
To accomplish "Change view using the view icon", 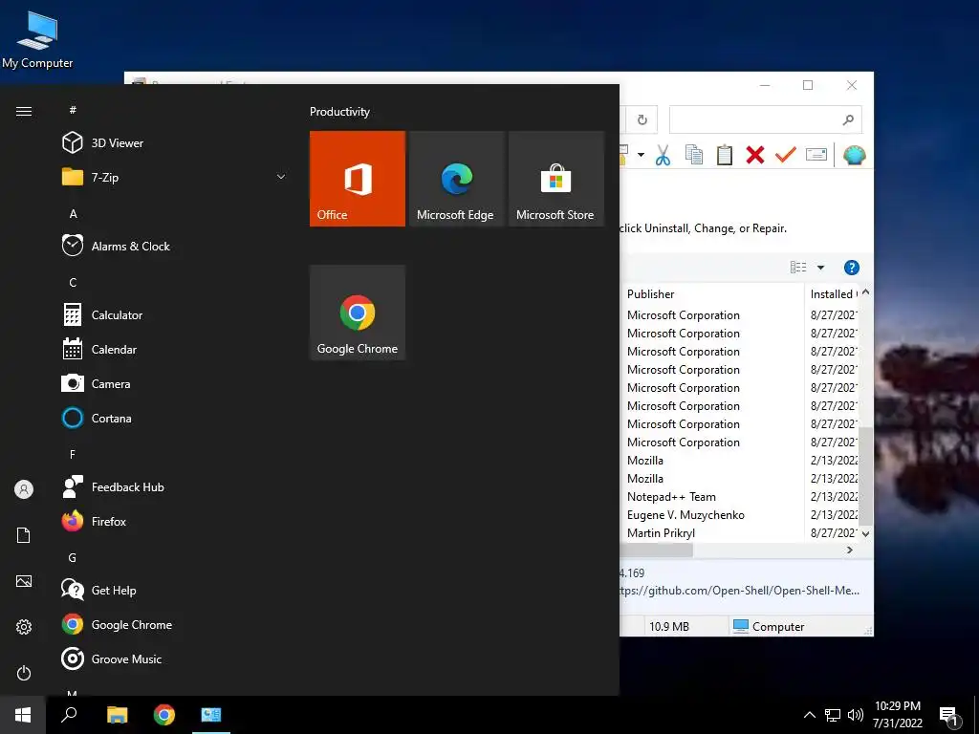I will [x=798, y=268].
